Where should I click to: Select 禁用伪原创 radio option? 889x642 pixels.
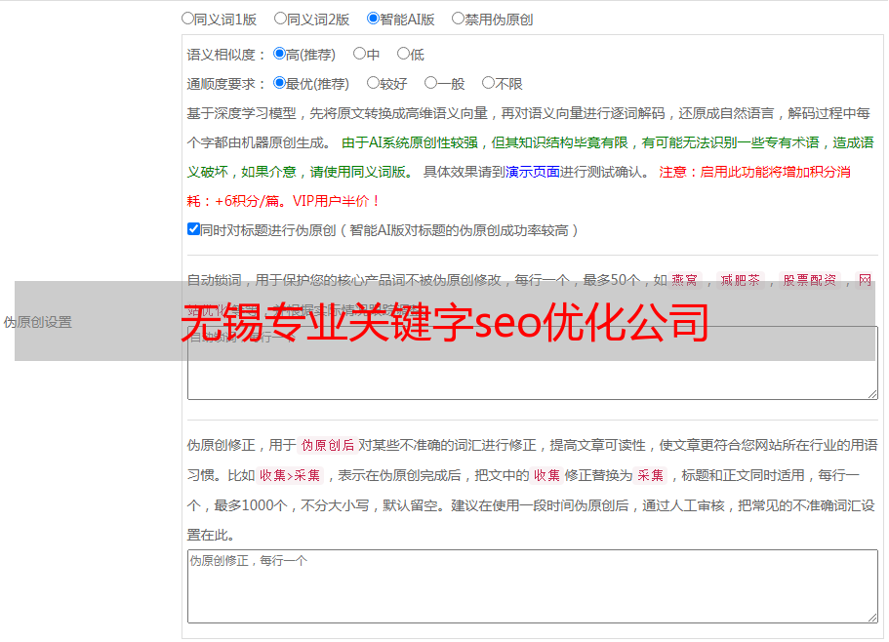pos(458,19)
